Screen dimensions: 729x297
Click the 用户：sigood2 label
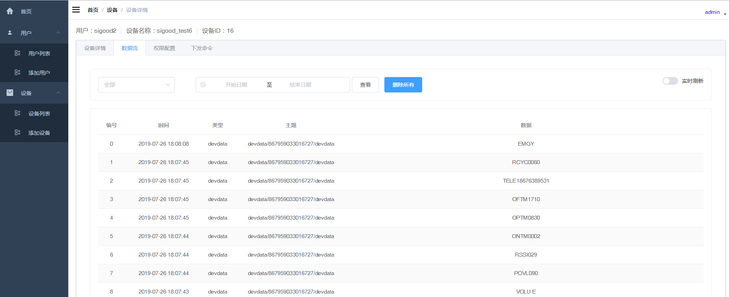(x=96, y=31)
